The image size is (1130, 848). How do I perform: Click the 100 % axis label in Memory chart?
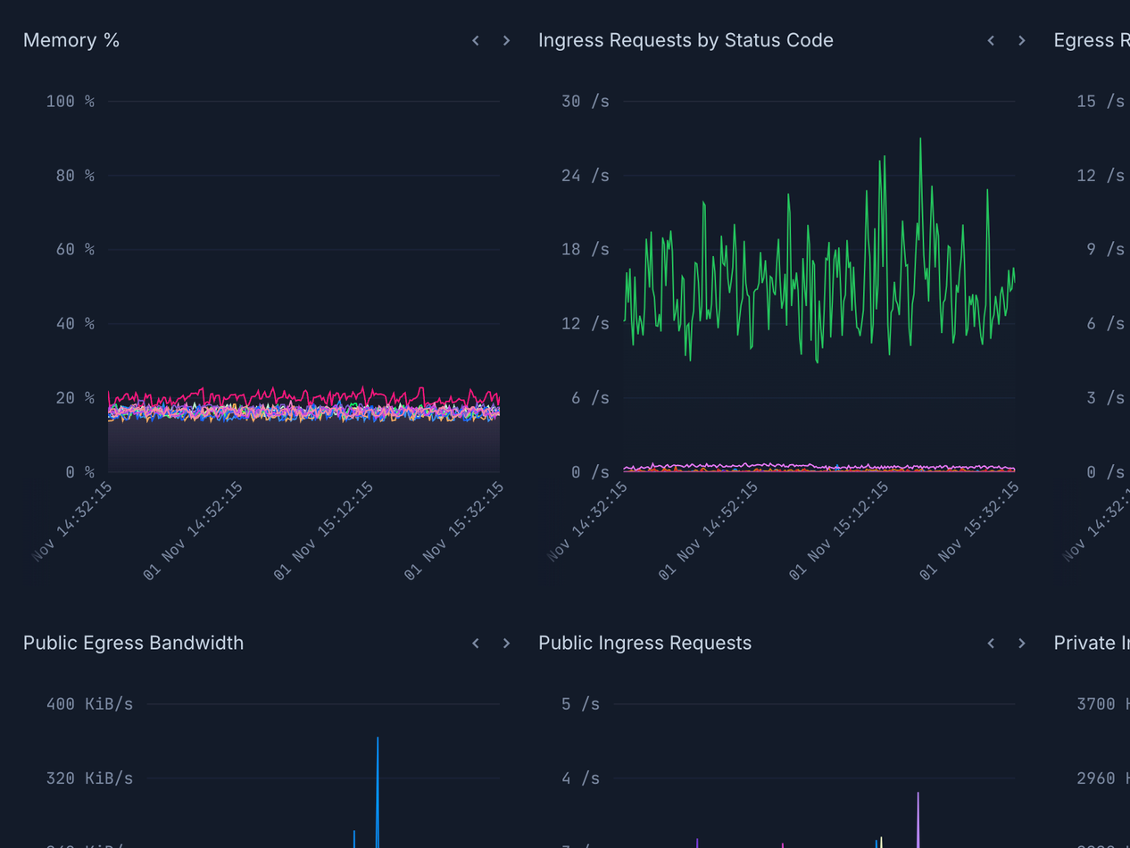71,101
